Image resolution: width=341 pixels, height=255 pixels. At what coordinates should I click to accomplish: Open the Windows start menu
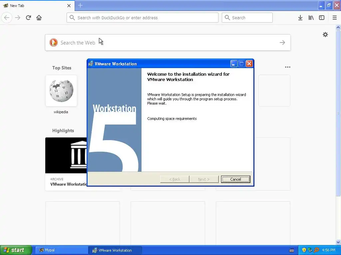[x=16, y=250]
